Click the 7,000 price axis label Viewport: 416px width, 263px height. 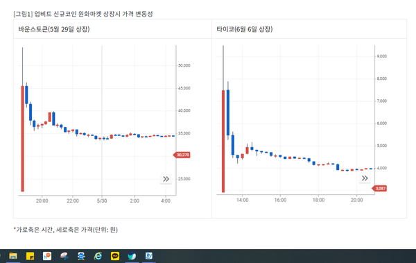point(382,101)
